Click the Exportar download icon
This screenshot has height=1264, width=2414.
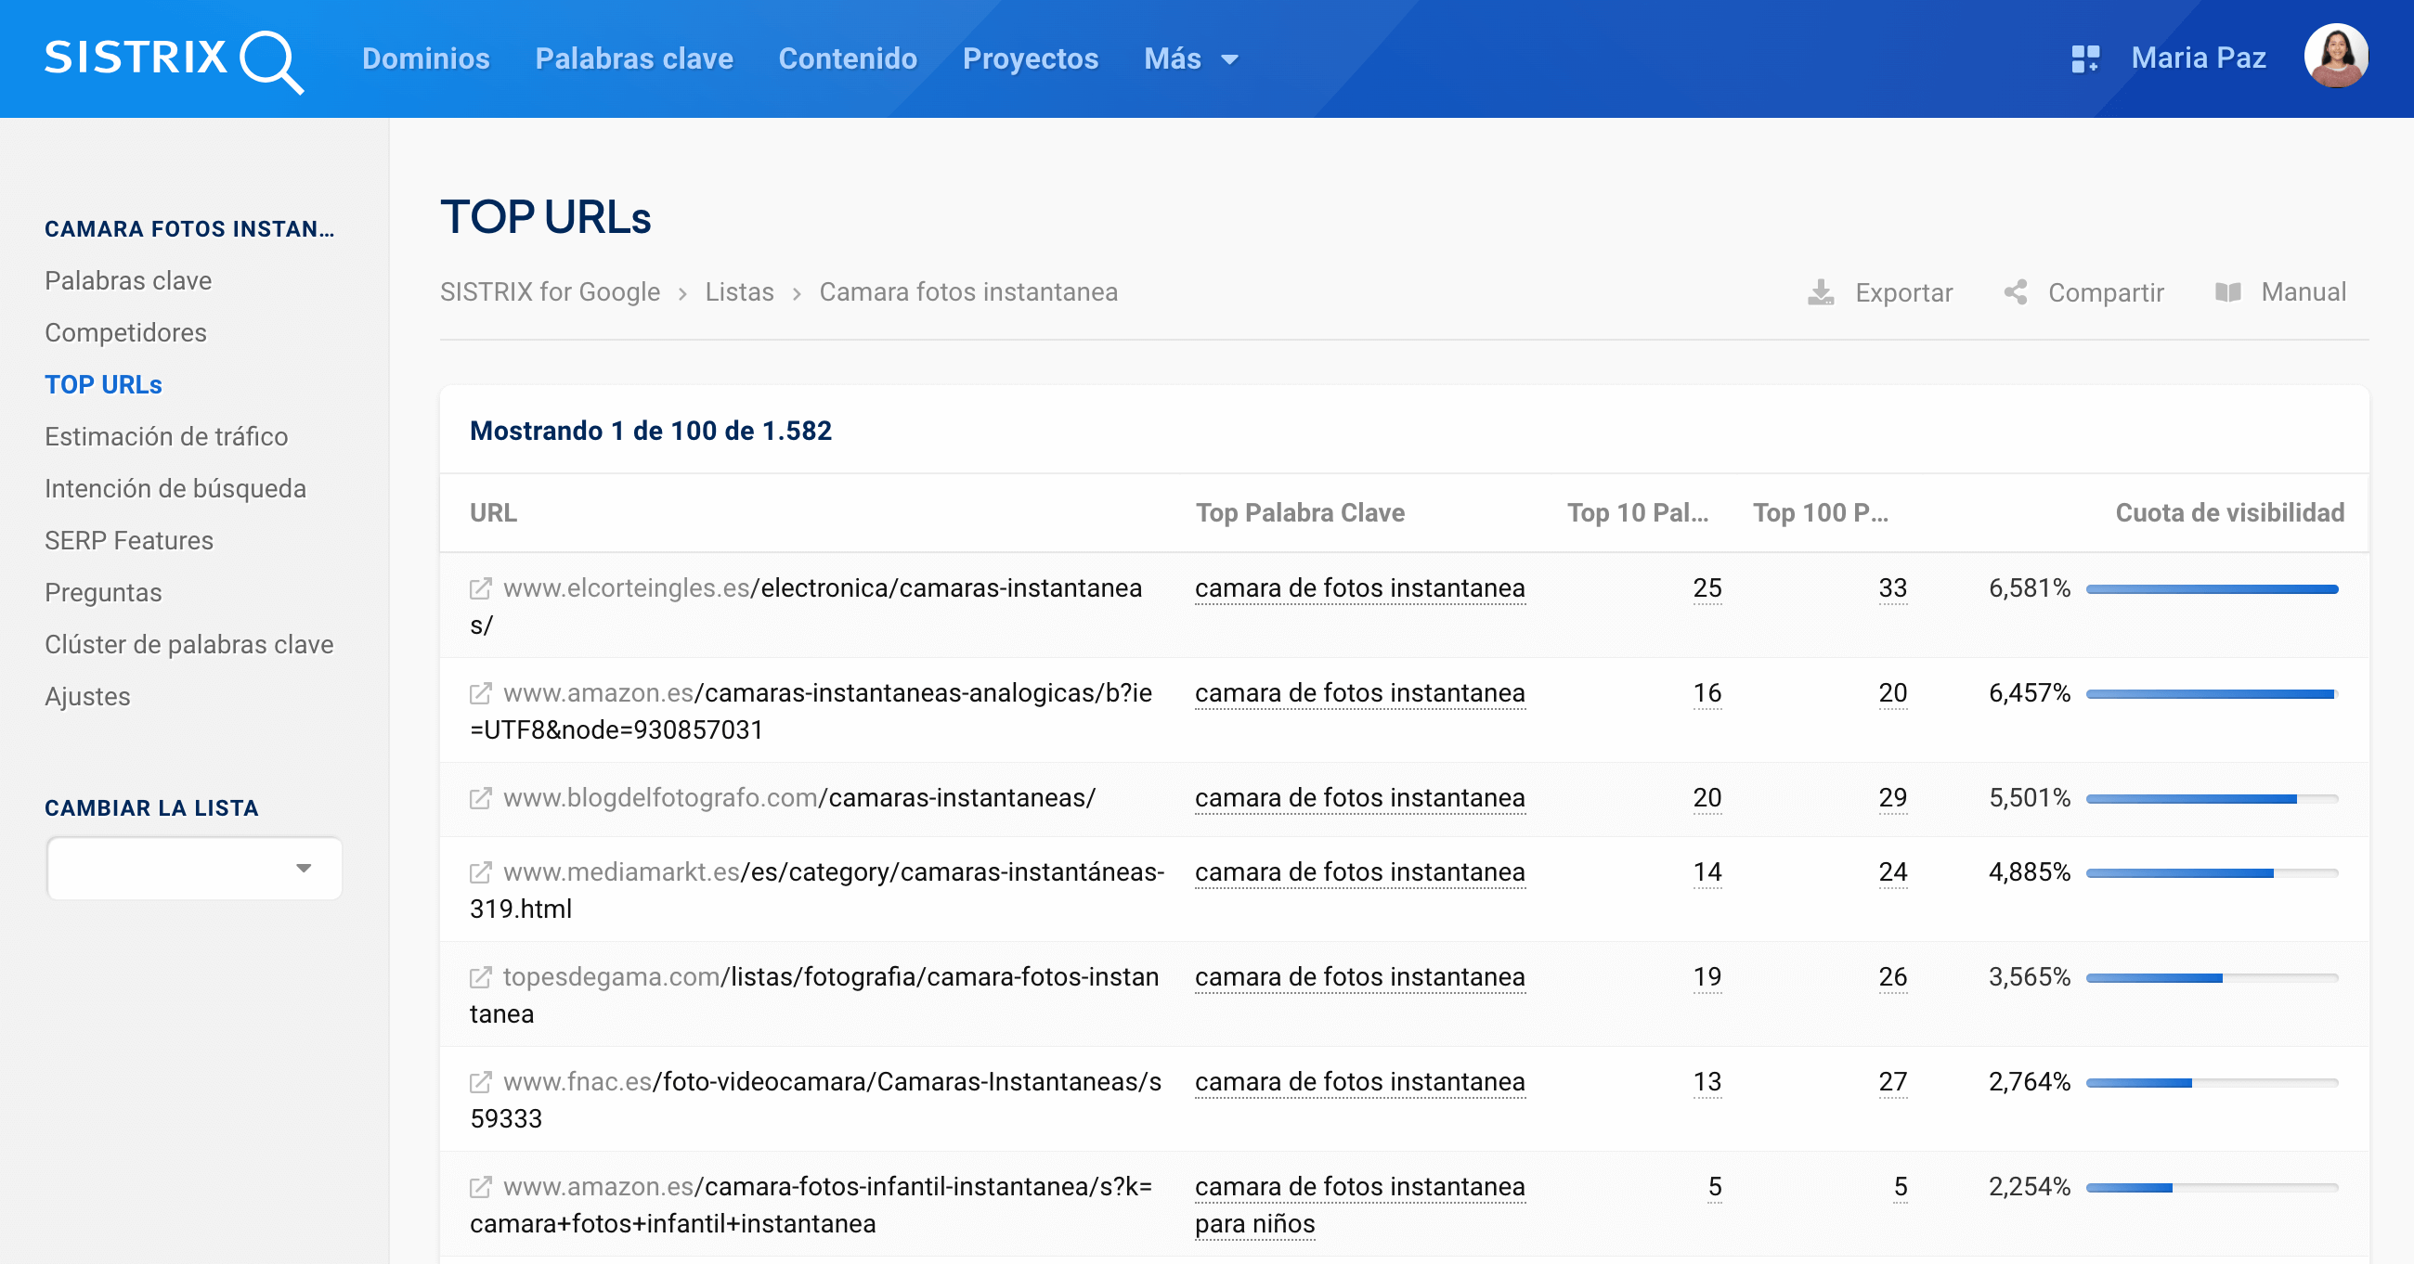click(1820, 292)
